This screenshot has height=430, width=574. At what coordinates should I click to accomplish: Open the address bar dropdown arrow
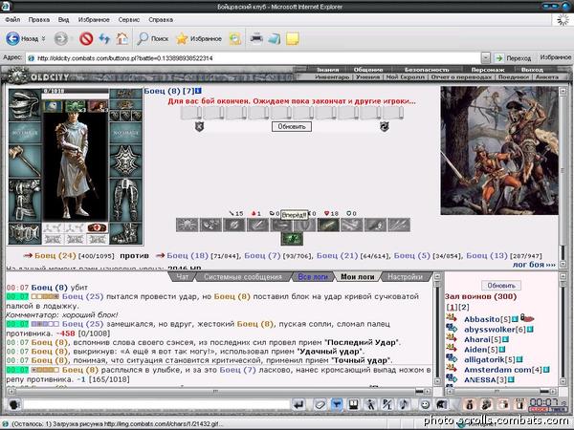click(485, 58)
